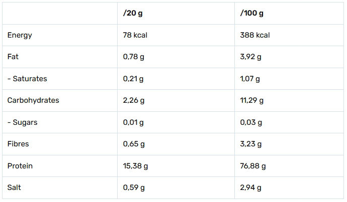Click the 2,94 g salt value
The image size is (347, 202).
tap(251, 188)
